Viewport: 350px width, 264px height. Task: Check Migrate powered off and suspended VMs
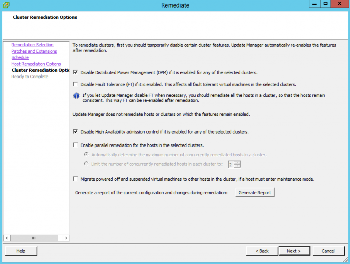[x=76, y=179]
